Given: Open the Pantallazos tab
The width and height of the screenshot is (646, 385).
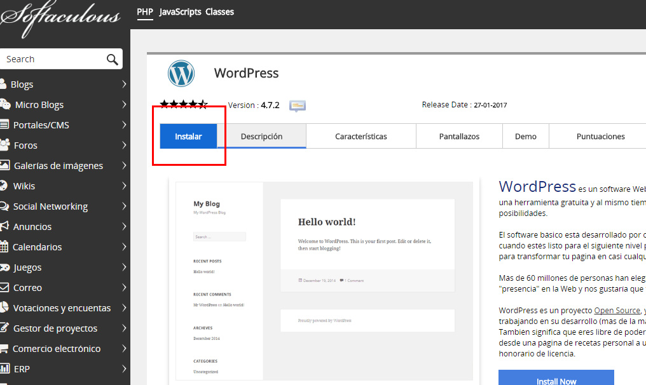Looking at the screenshot, I should [x=459, y=137].
